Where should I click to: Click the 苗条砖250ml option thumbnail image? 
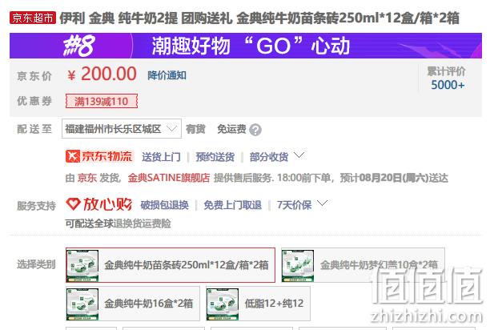82,265
